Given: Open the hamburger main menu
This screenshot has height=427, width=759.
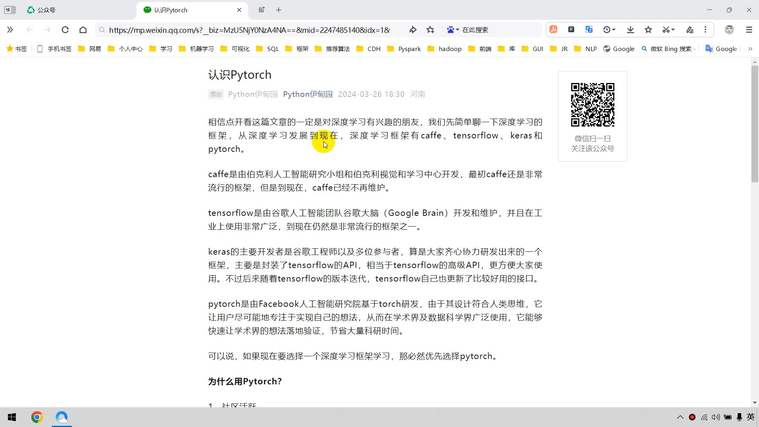Looking at the screenshot, I should (x=749, y=30).
